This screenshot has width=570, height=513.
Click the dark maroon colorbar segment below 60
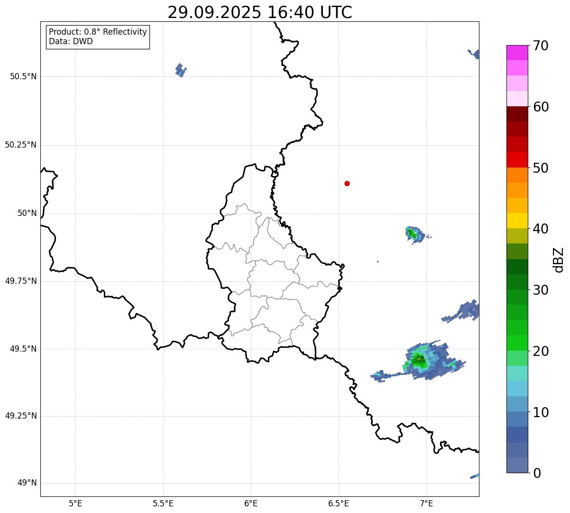[x=517, y=114]
